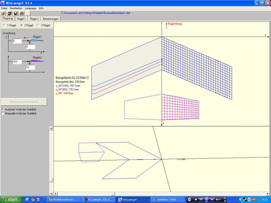
Task: Switch to the Flügel 2 tab
Action: click(34, 19)
